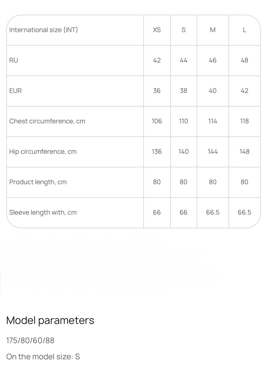
Task: Select the Hip circumference, cm label
Action: pyautogui.click(x=43, y=151)
